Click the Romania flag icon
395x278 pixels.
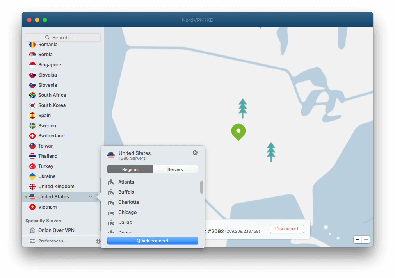point(32,45)
